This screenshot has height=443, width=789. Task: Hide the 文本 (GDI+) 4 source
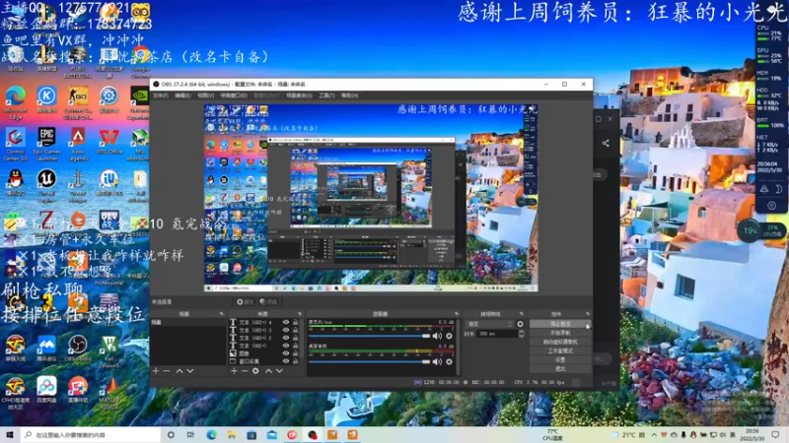point(286,323)
